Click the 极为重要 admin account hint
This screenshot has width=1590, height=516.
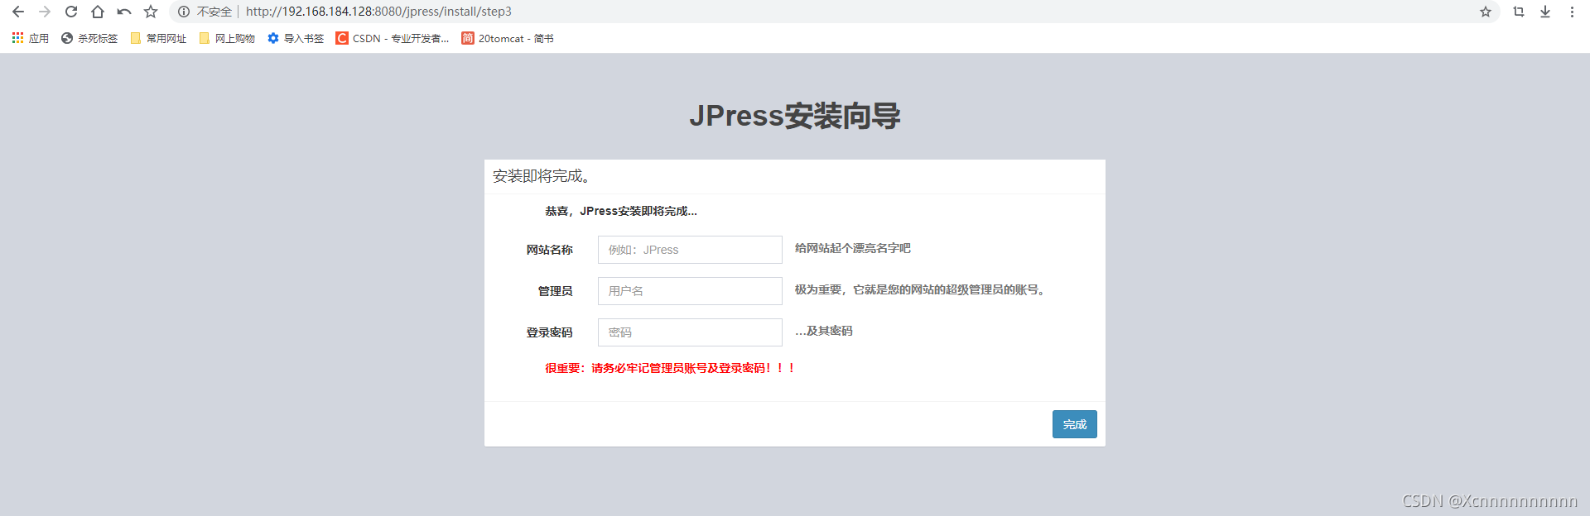[x=921, y=289]
